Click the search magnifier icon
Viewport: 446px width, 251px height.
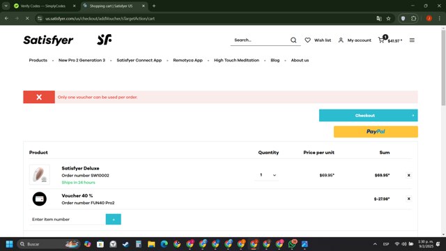point(293,40)
